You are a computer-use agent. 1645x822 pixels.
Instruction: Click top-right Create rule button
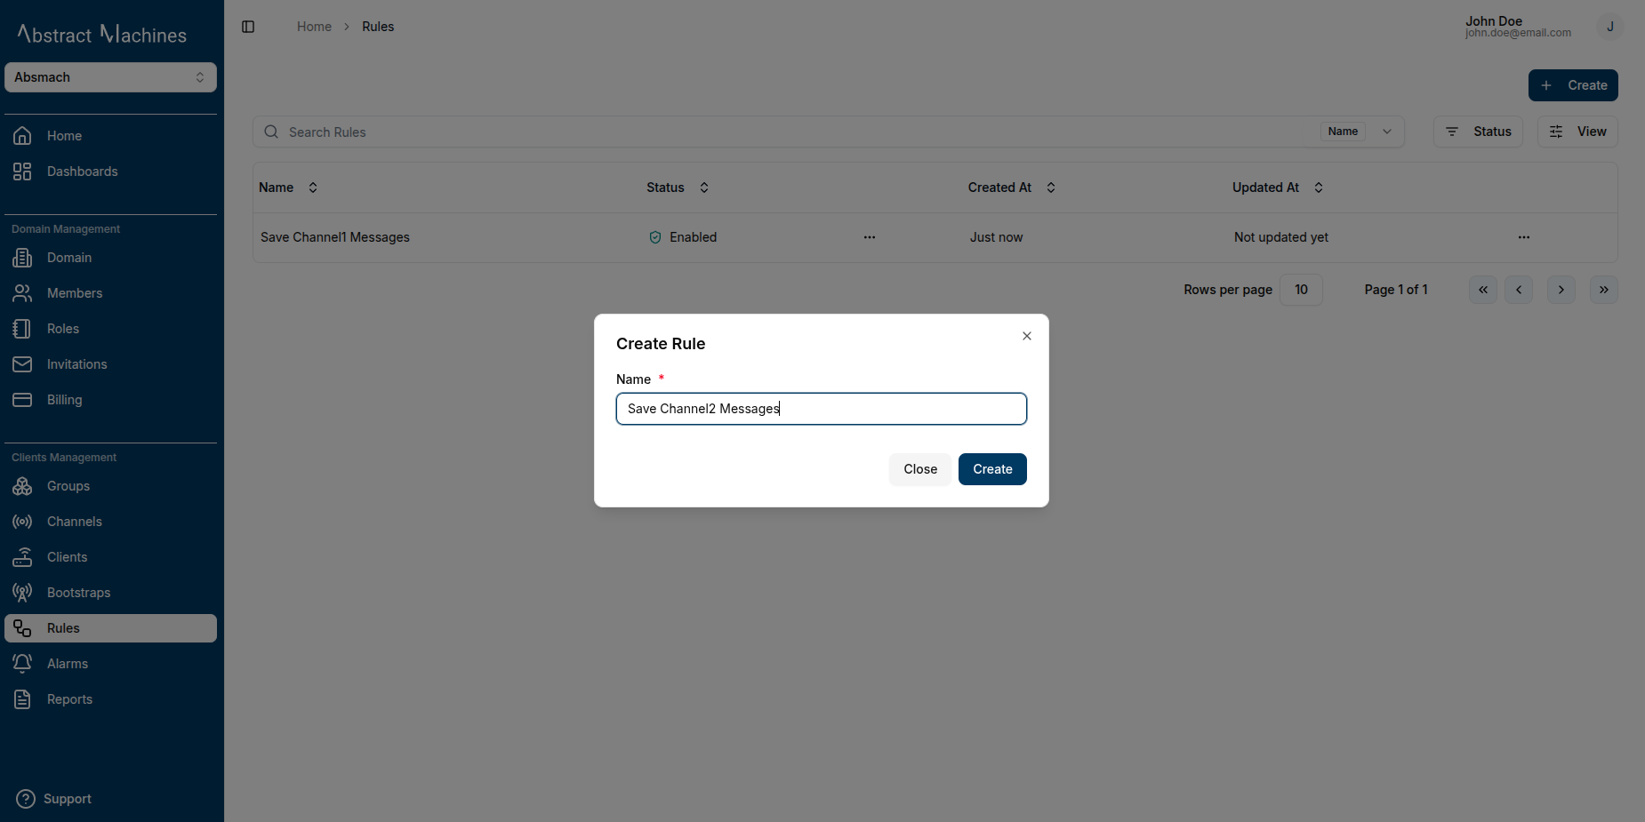pos(1573,85)
